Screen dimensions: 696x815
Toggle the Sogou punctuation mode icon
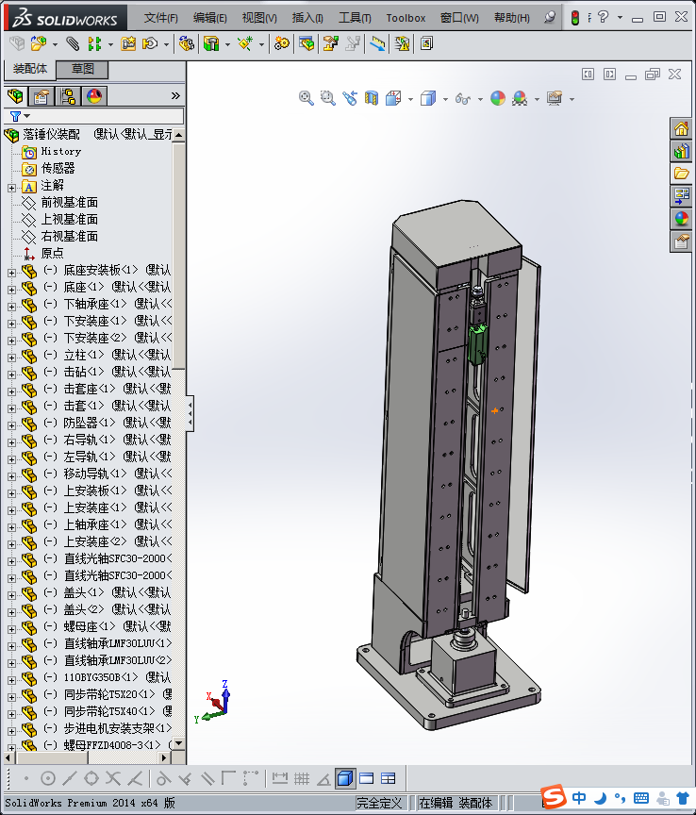pos(620,797)
